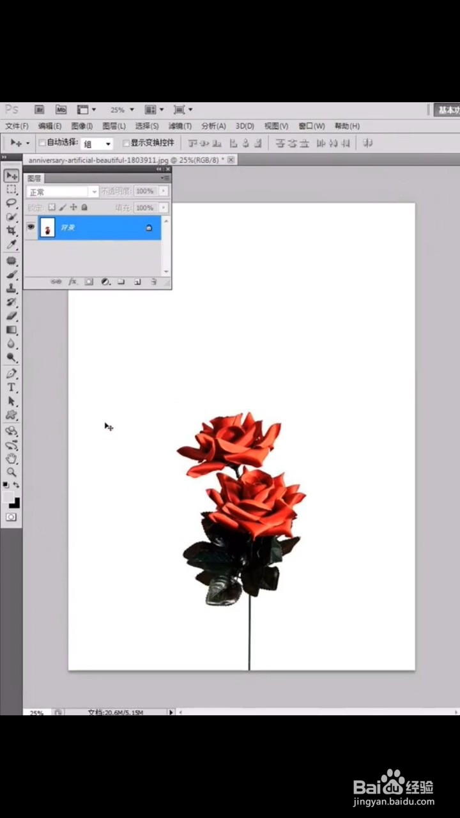Select the Rectangular Marquee tool

pos(11,190)
